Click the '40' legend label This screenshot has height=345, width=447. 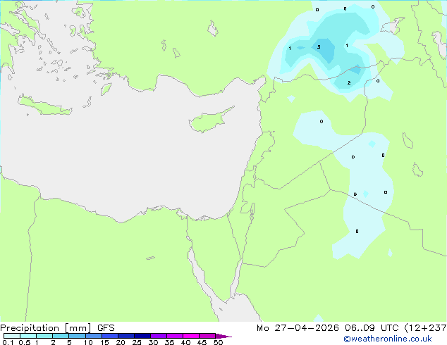185,342
